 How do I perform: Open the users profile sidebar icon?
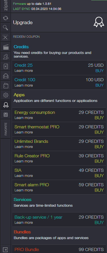5,57
